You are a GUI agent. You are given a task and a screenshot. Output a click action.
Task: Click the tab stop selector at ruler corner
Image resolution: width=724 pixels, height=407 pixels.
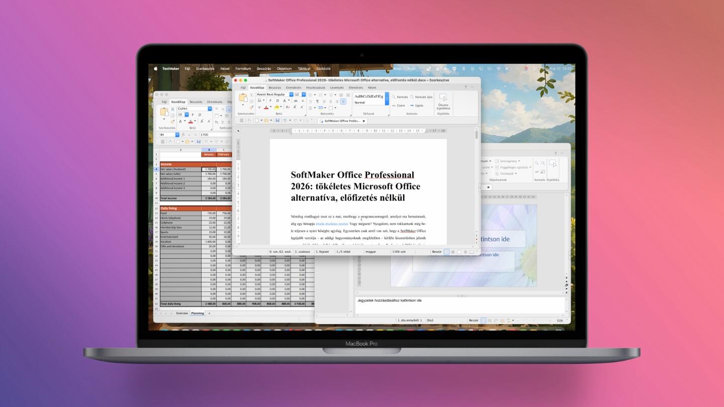point(239,131)
